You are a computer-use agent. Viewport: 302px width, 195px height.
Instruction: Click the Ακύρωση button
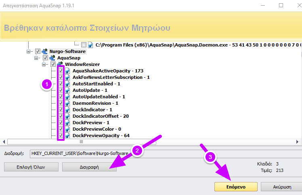coord(281,187)
